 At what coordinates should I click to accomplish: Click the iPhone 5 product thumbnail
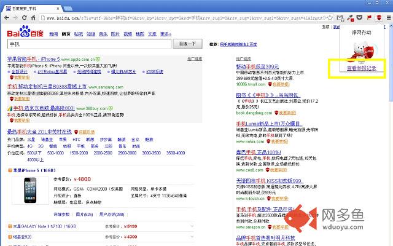[x=30, y=190]
